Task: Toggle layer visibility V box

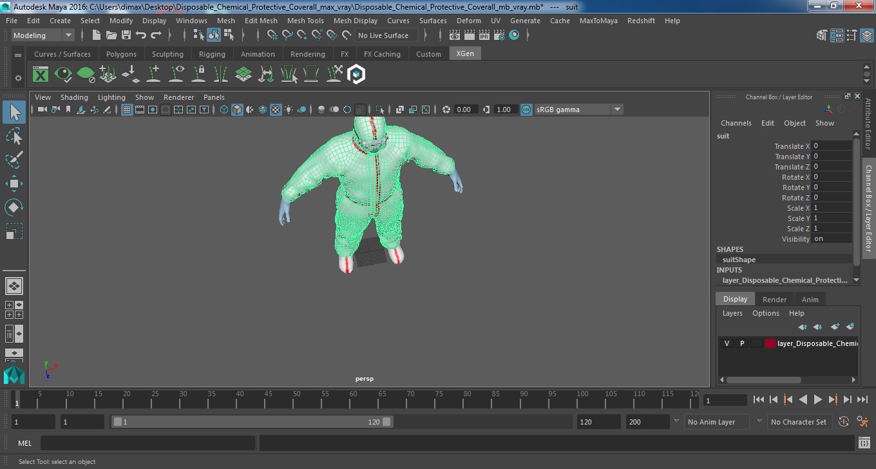Action: click(727, 343)
